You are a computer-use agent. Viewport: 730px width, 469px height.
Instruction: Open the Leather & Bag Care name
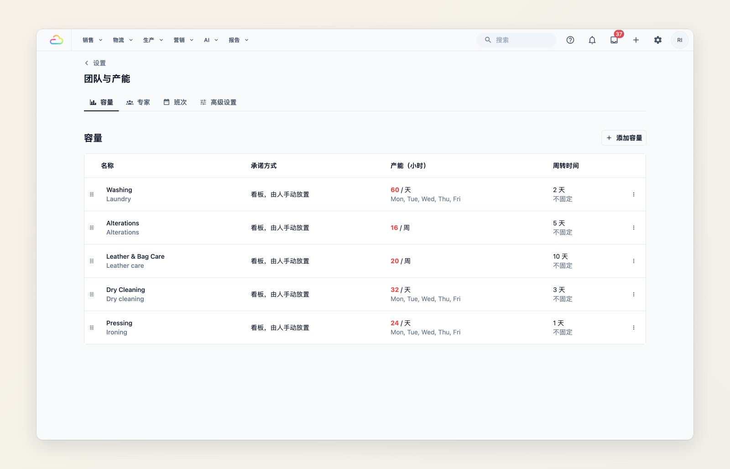[x=136, y=256]
